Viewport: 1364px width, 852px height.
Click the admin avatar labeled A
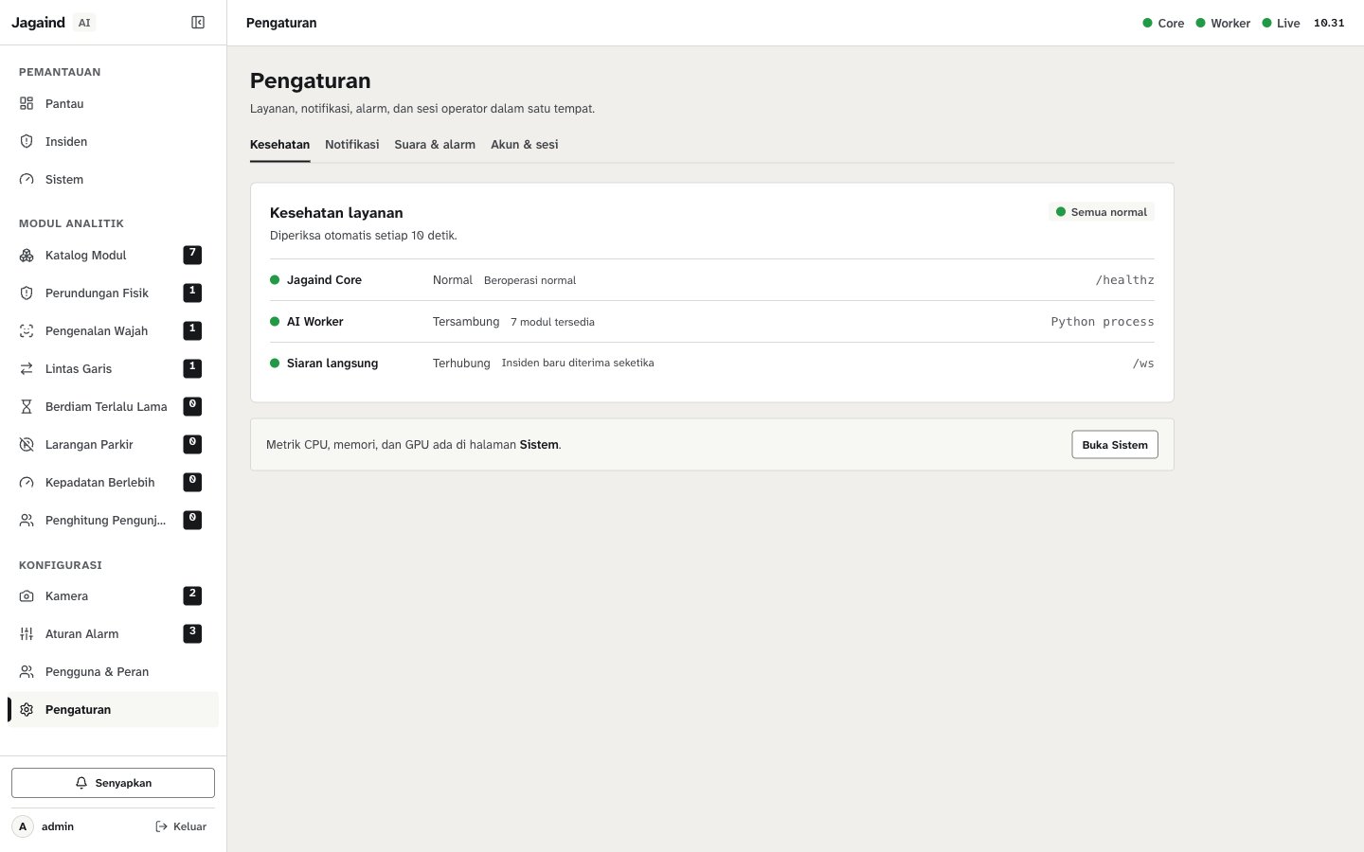23,826
